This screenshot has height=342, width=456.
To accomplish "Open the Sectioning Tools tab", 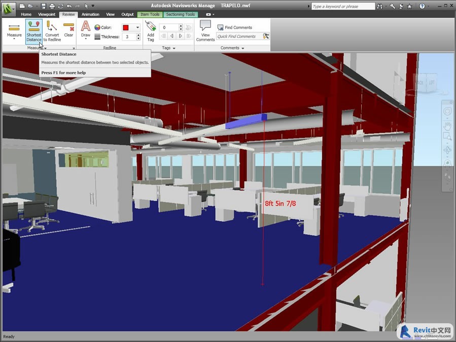I will pyautogui.click(x=181, y=14).
